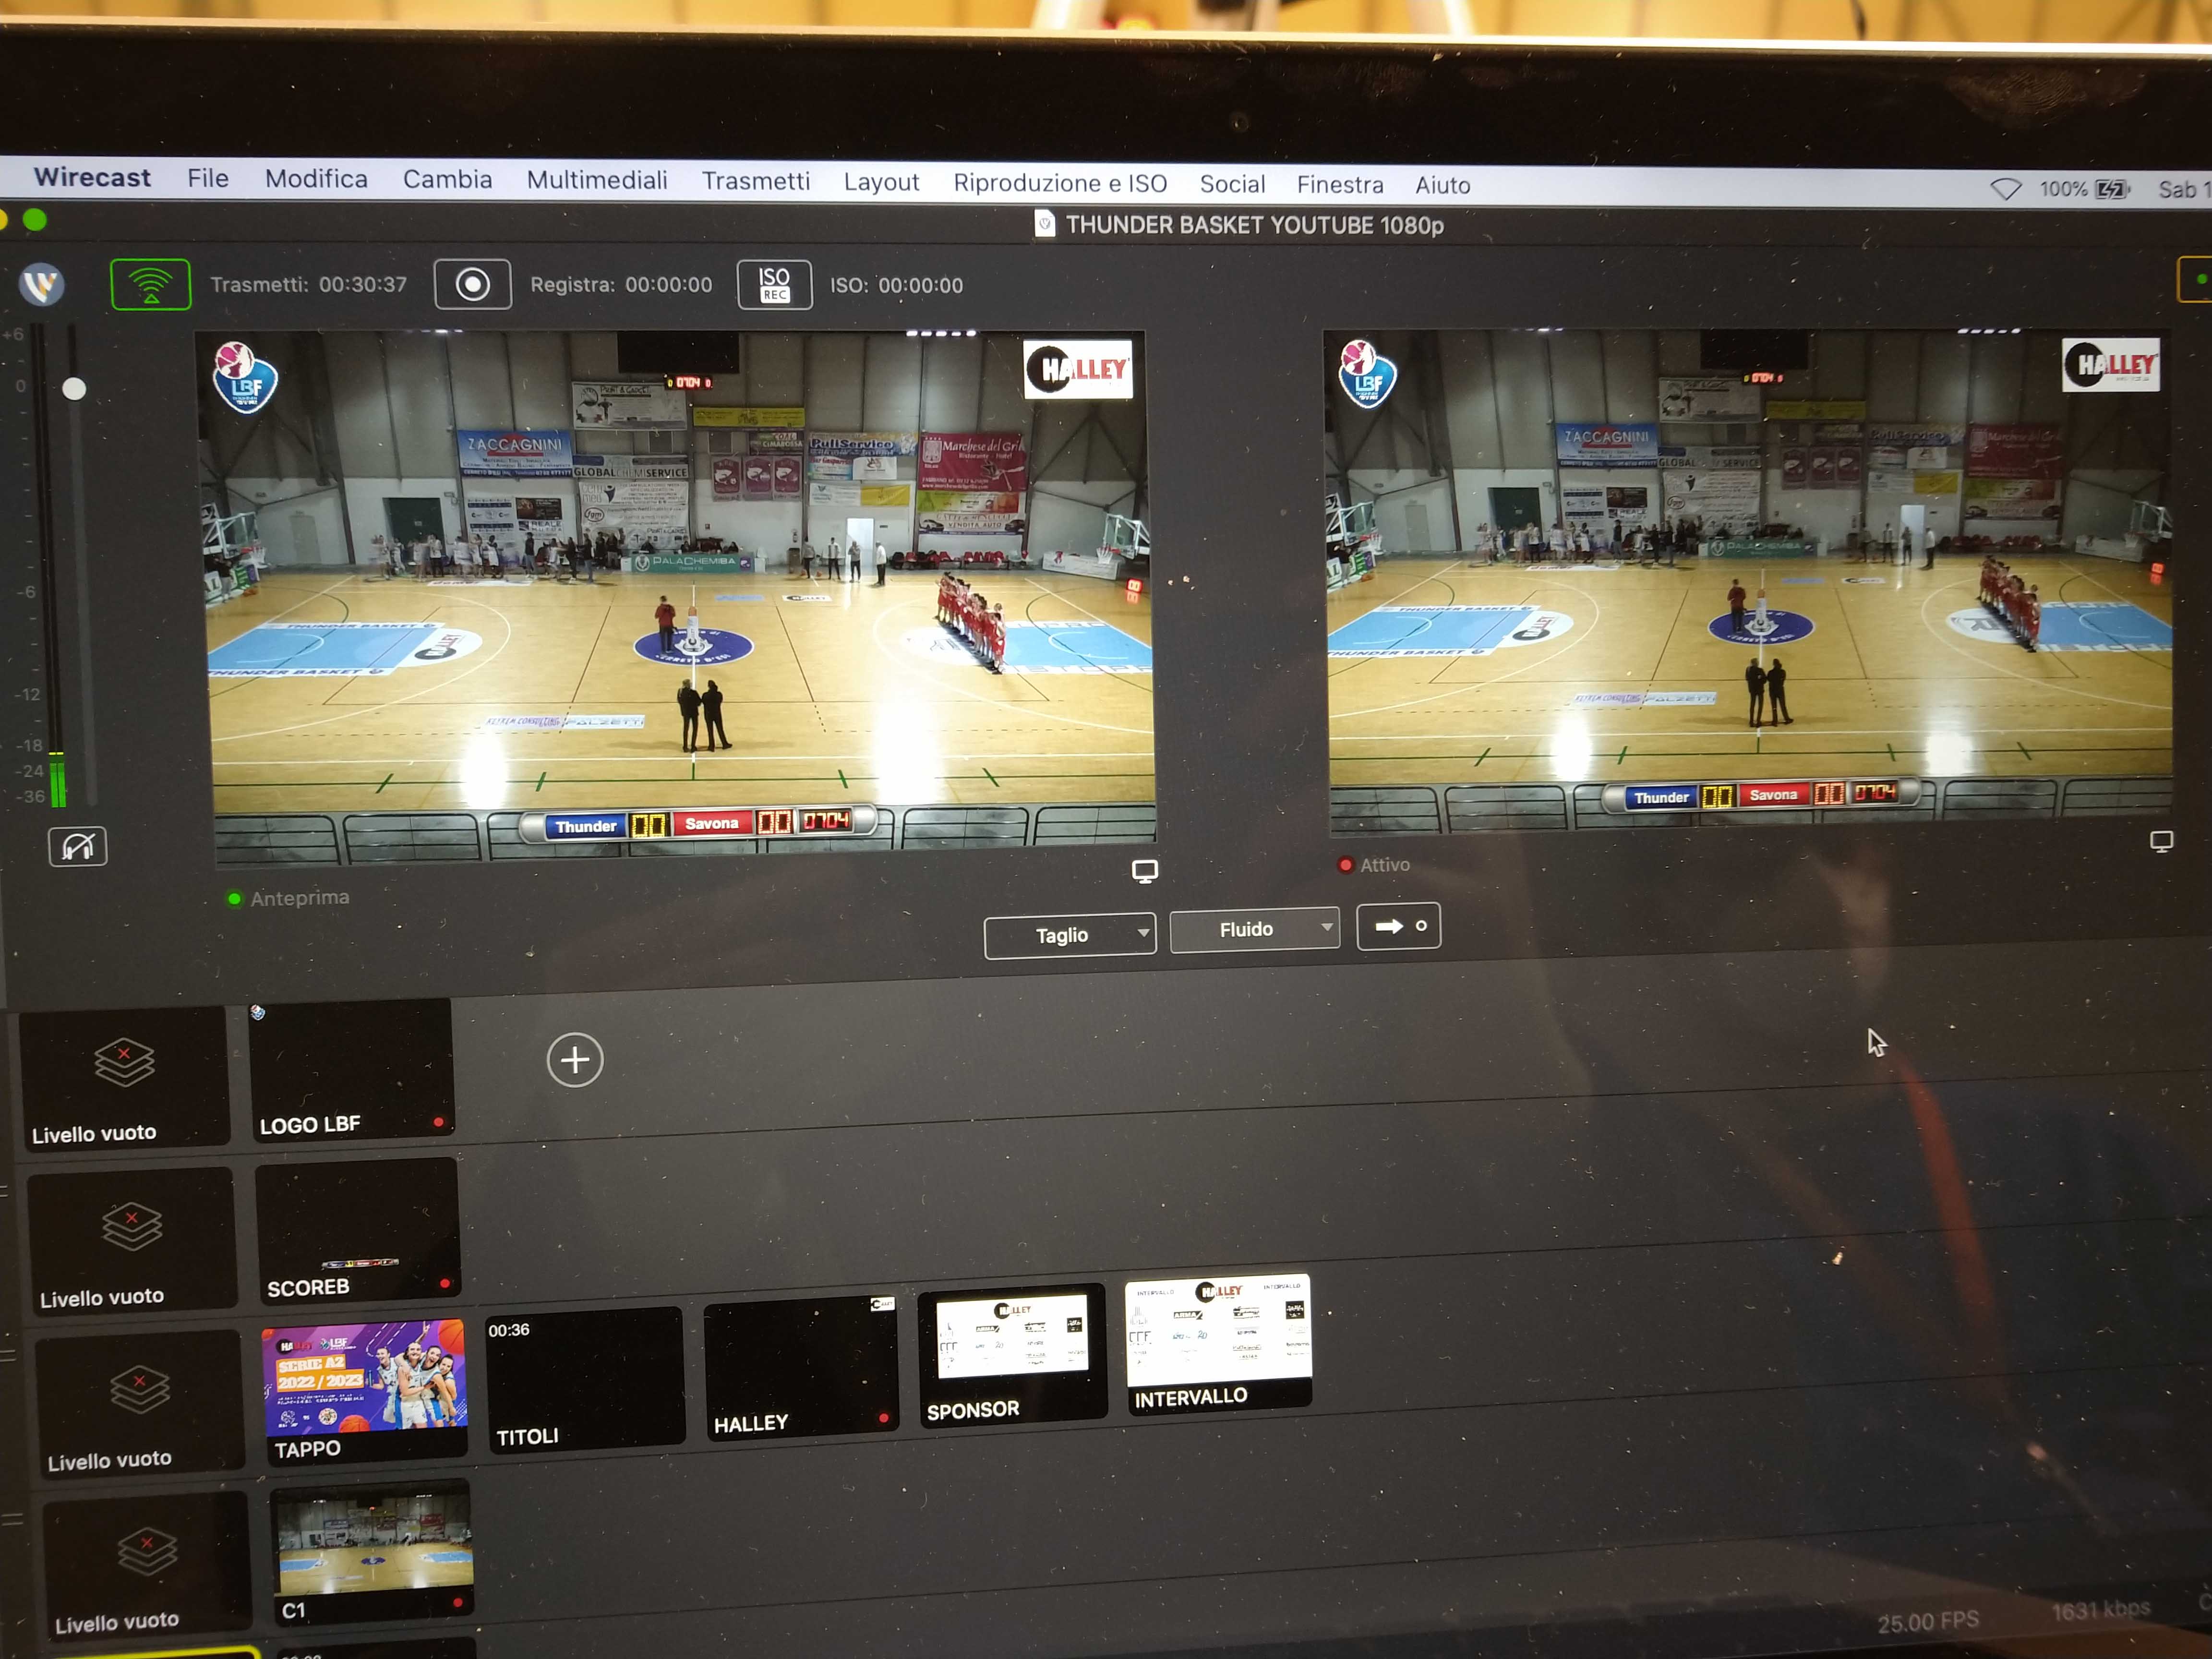Open the Multimediali menu
Screen dimensions: 2212x1659
point(597,181)
